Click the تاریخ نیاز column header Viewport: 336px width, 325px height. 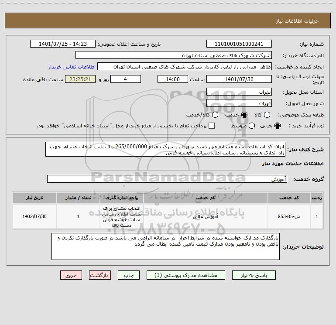pos(34,198)
